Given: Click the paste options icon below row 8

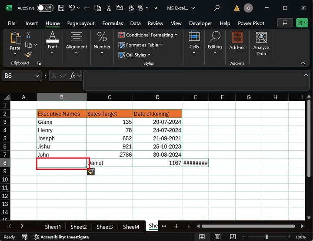Looking at the screenshot, I should 90,172.
